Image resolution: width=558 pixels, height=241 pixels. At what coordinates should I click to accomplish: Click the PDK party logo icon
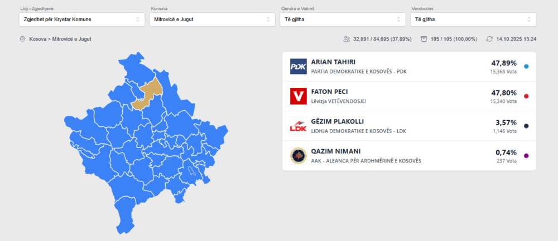299,66
